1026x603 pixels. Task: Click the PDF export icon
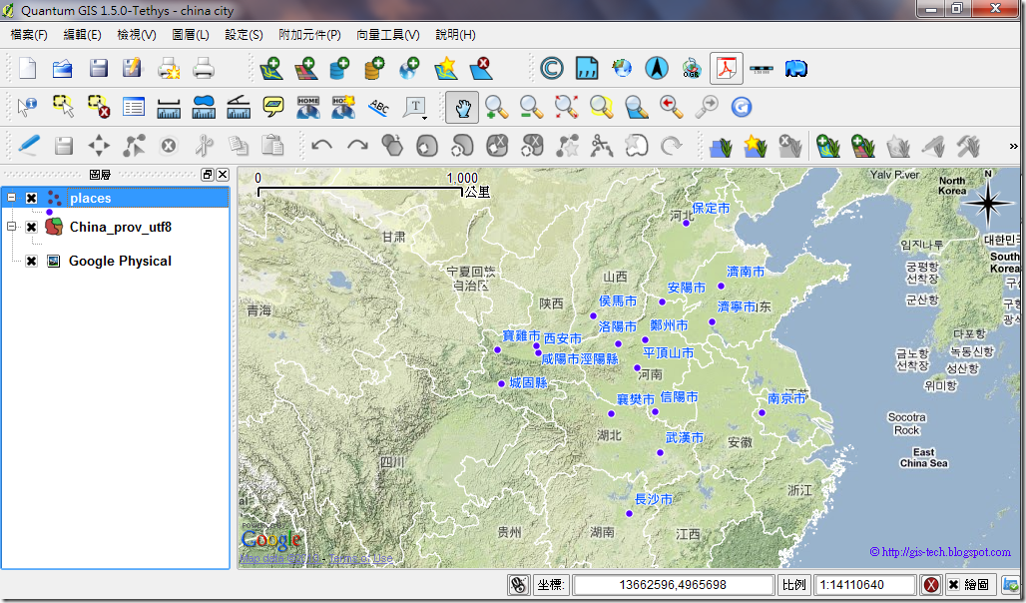tap(727, 68)
